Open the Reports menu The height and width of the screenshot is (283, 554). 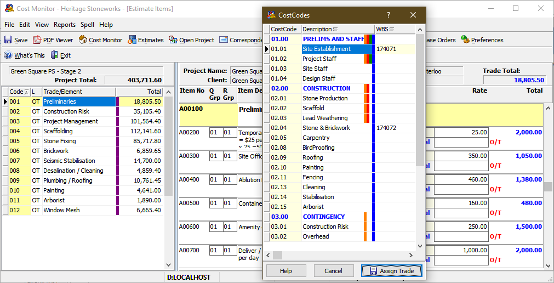tap(65, 25)
